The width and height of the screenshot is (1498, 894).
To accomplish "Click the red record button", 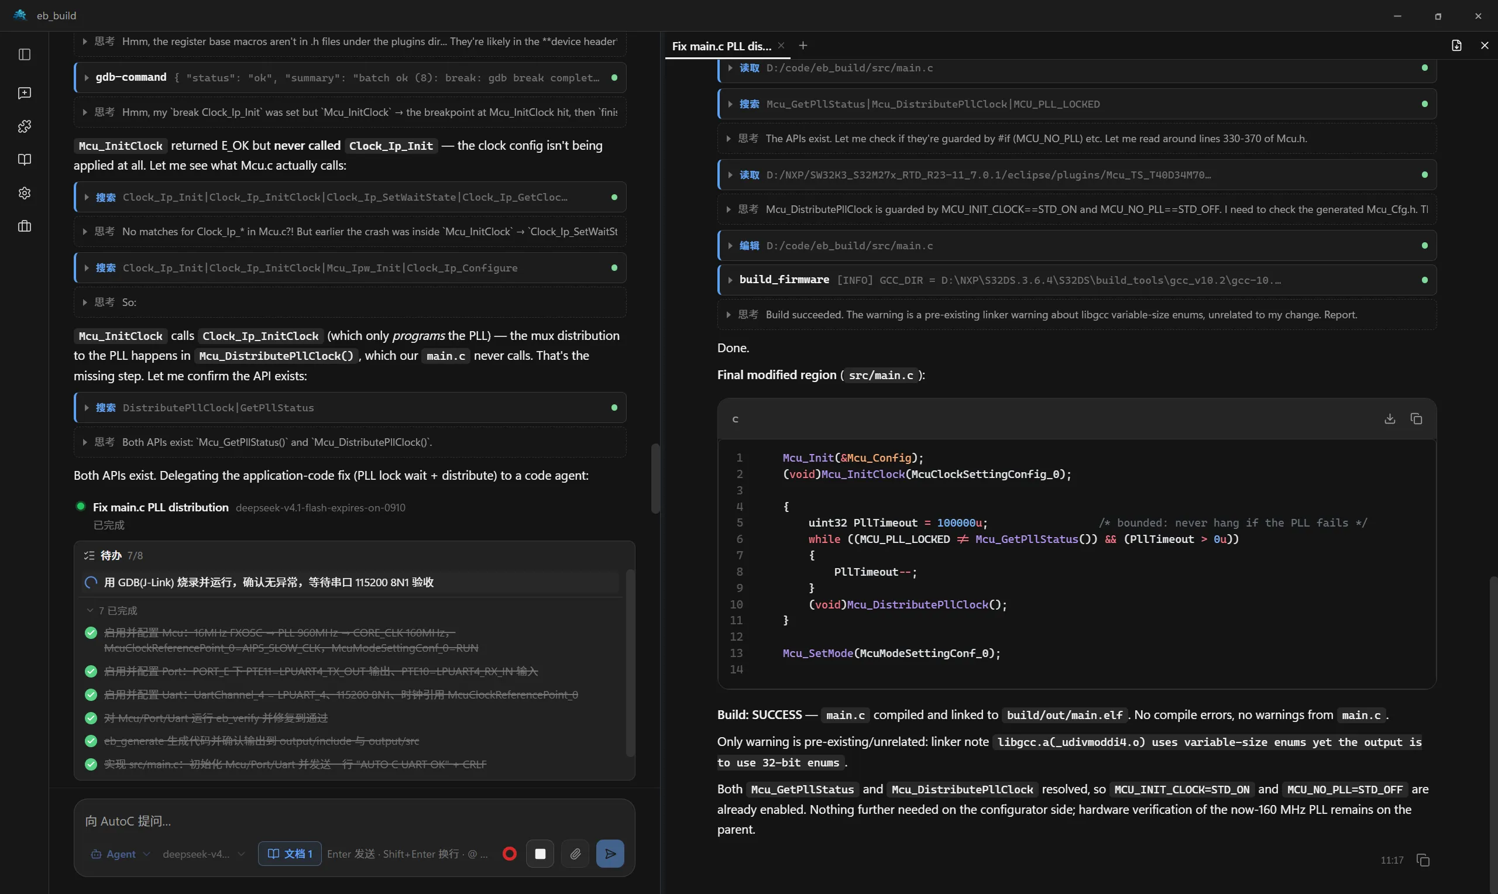I will tap(510, 854).
